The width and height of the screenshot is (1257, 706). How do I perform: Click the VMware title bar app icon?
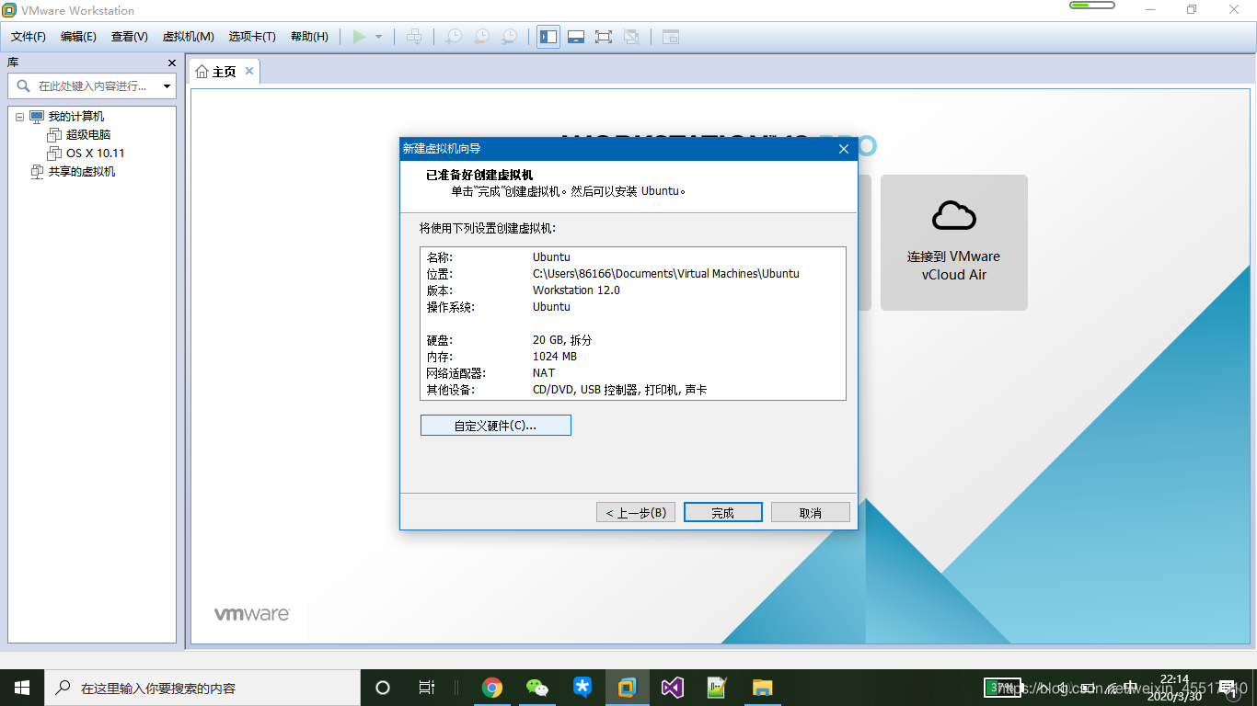9,10
